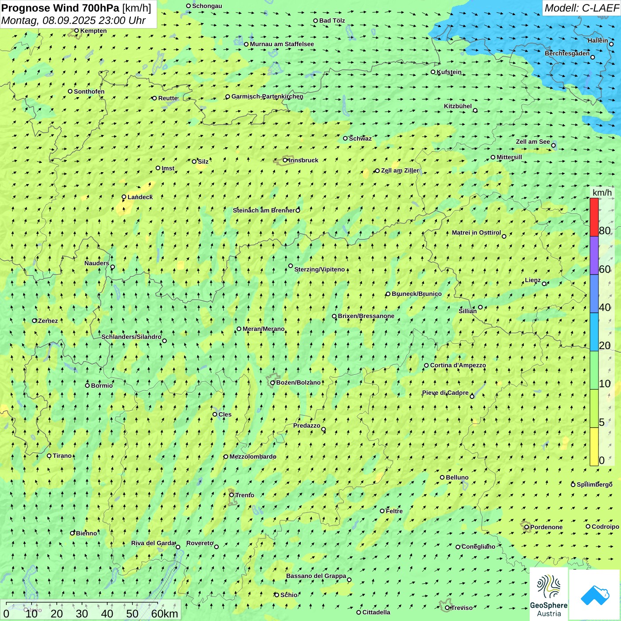Click the Bozen/Bolzano label

click(x=298, y=382)
